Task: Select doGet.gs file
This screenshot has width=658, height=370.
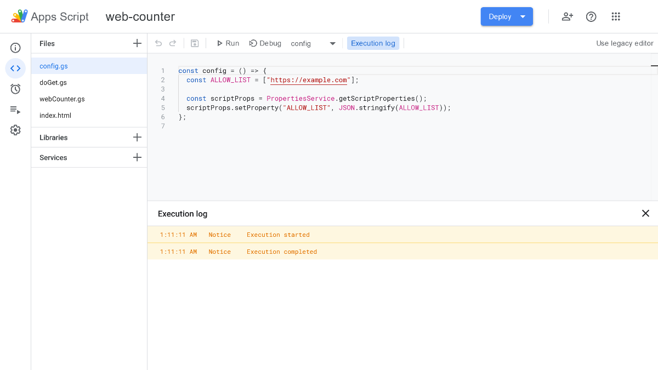Action: [x=89, y=82]
